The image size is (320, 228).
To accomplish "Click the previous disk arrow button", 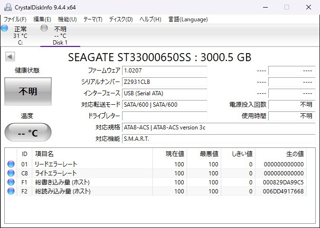I will pos(9,57).
